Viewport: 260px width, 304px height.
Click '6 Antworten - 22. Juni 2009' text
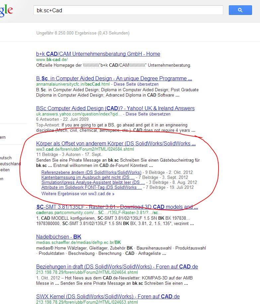(x=62, y=119)
